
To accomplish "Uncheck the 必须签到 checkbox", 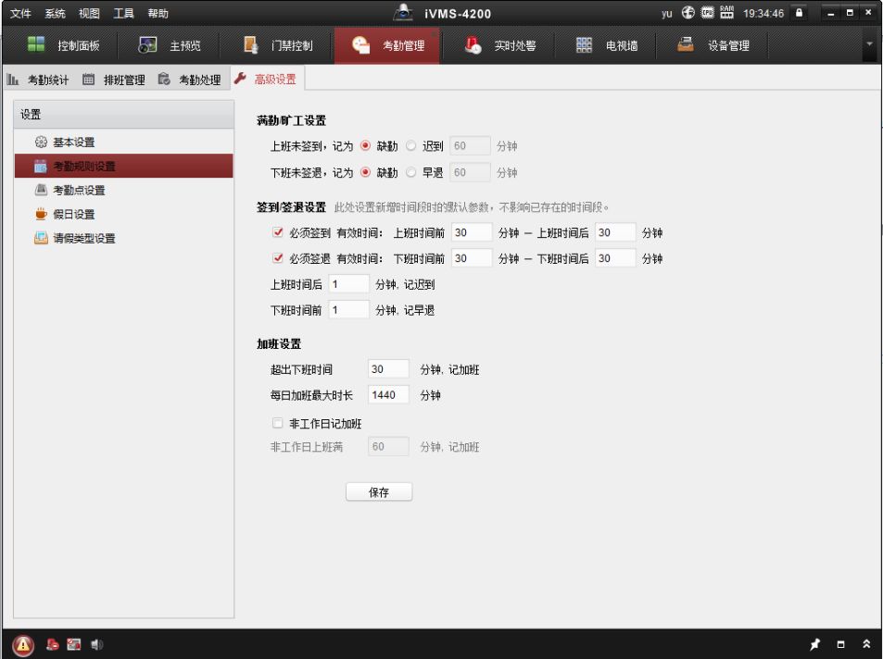I will 278,232.
